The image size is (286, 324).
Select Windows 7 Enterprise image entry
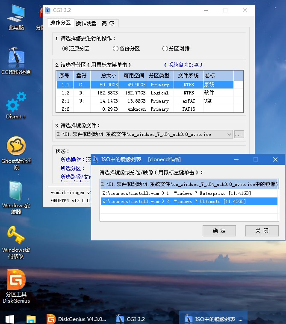click(189, 193)
